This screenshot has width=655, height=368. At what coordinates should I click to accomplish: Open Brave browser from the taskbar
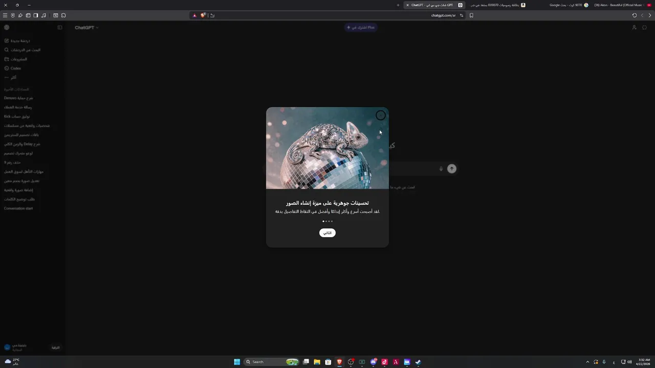pos(339,362)
